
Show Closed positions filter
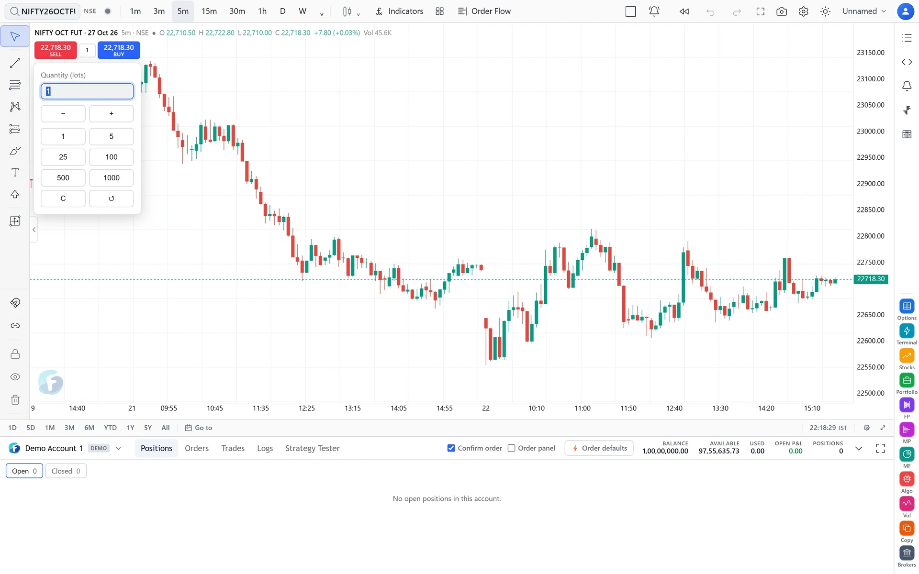66,471
